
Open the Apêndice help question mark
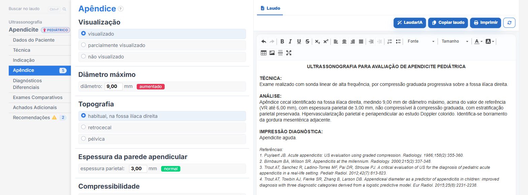coord(121,9)
